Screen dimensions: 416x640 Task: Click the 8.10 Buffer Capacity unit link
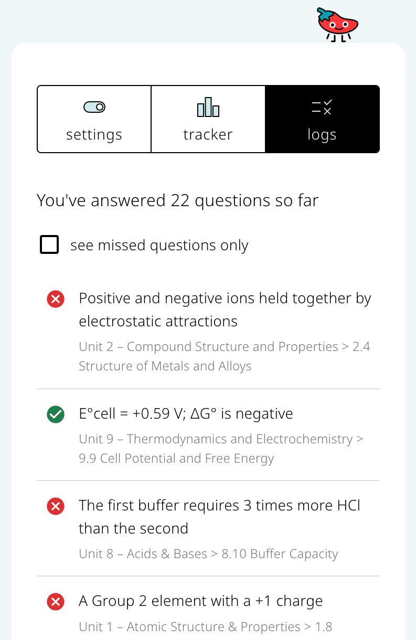[208, 553]
